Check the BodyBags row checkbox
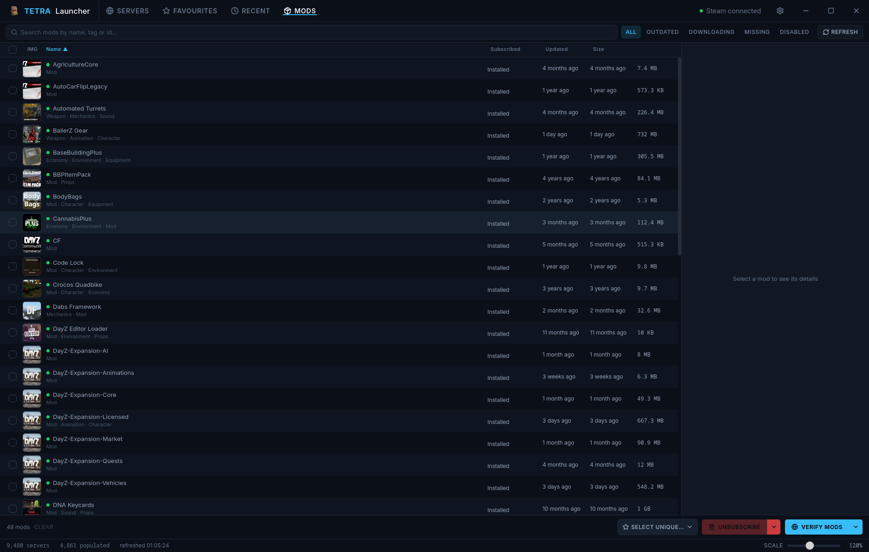Viewport: 869px width, 552px height. point(13,201)
